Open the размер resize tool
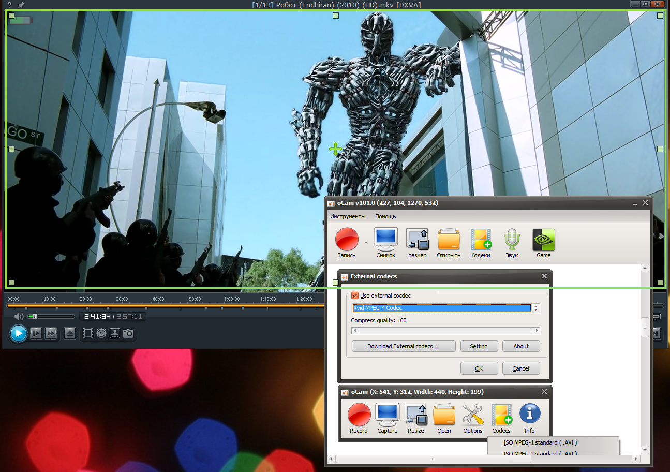Screen dimensions: 670x472 [417, 243]
